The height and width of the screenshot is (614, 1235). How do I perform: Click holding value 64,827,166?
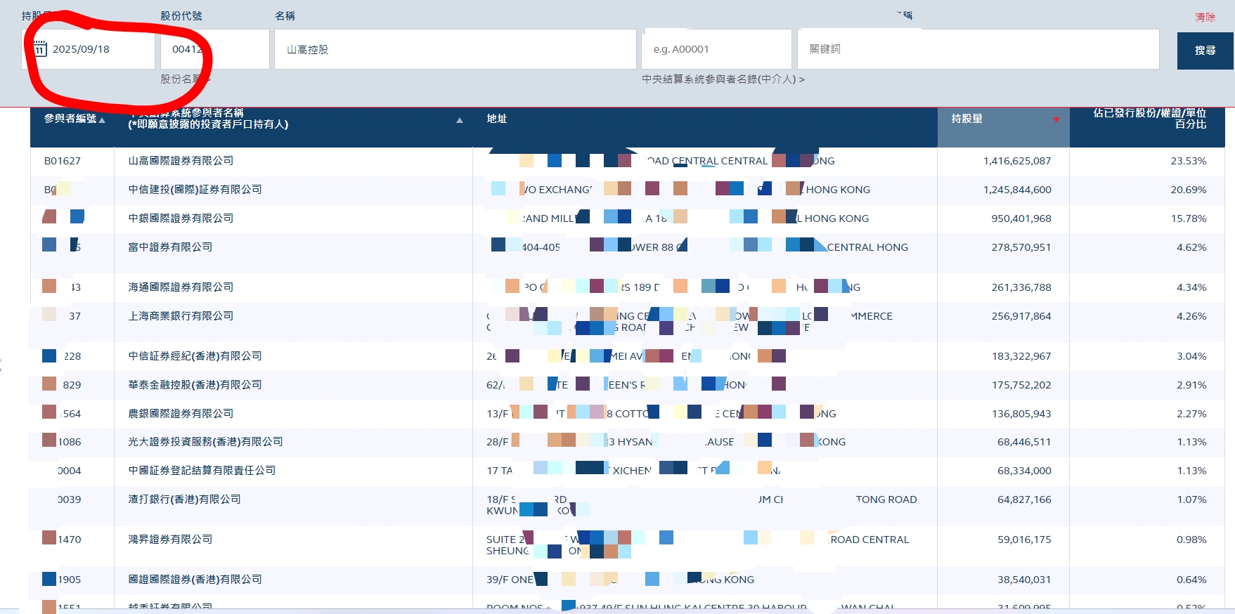coord(1024,499)
